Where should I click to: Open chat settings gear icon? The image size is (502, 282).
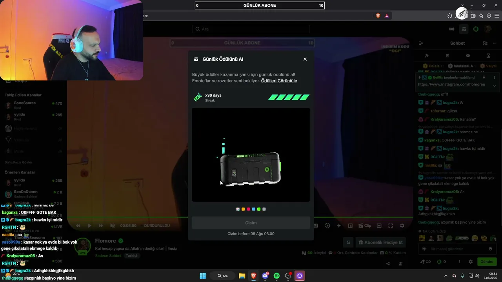(471, 262)
